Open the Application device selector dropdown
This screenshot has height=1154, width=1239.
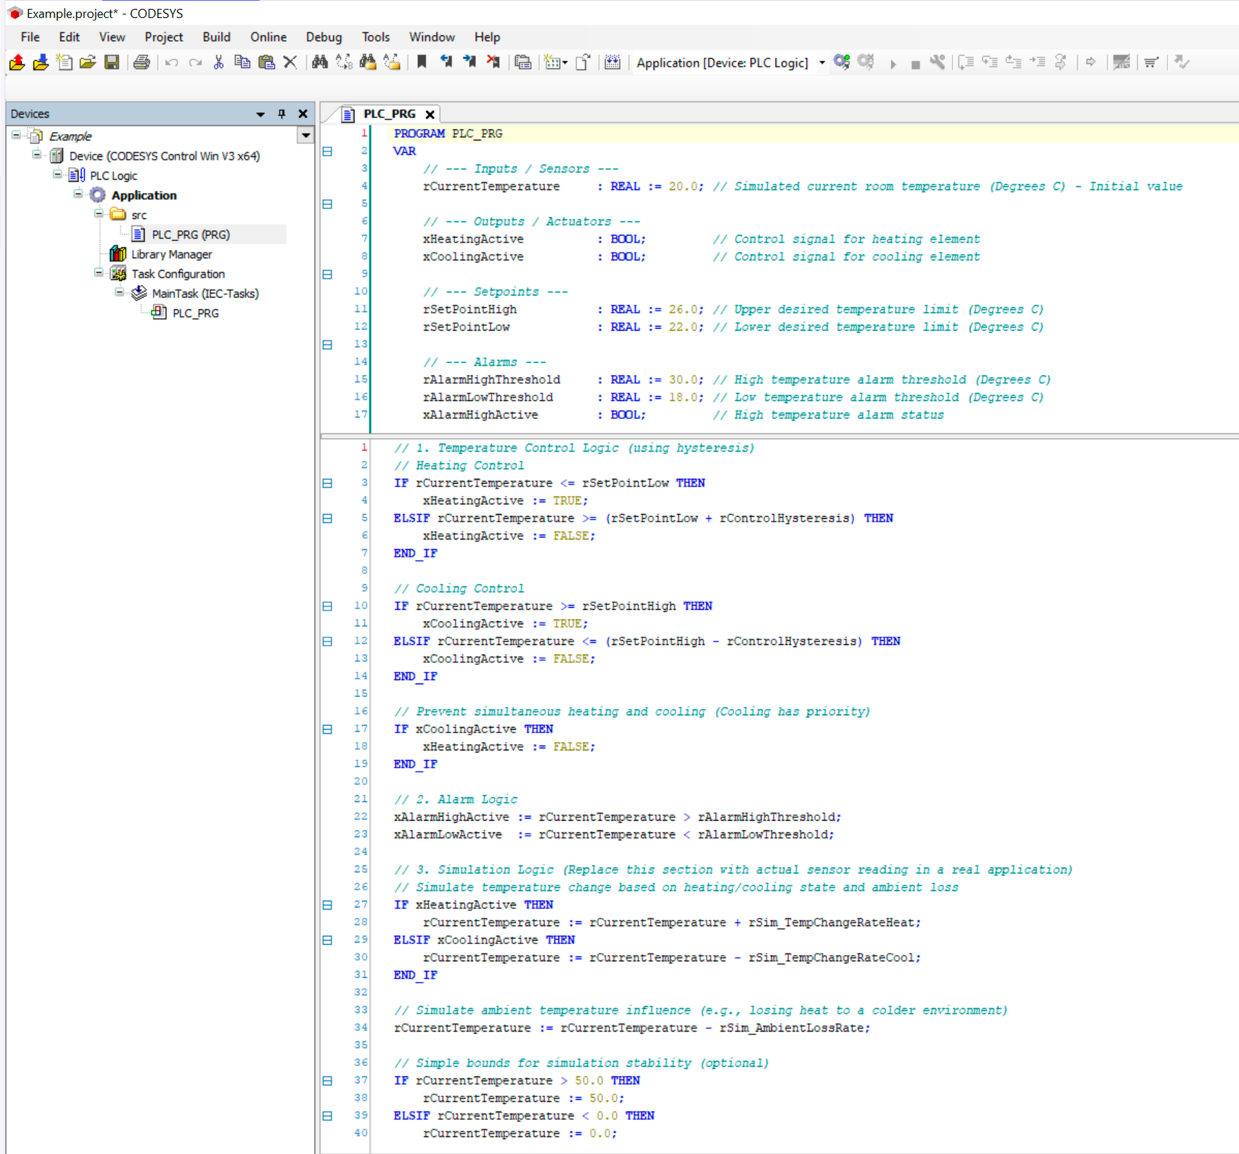click(822, 63)
